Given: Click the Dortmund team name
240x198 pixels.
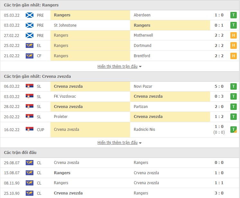Looking at the screenshot, I should pos(142,46).
